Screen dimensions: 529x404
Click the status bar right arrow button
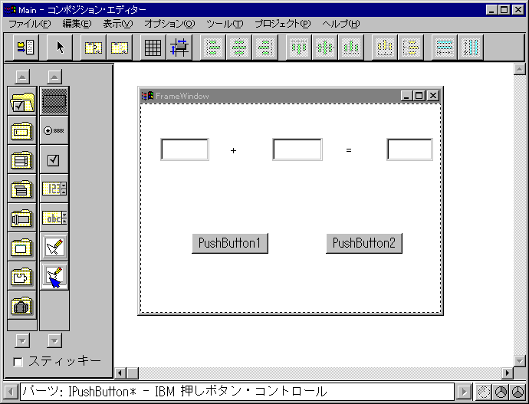click(464, 392)
